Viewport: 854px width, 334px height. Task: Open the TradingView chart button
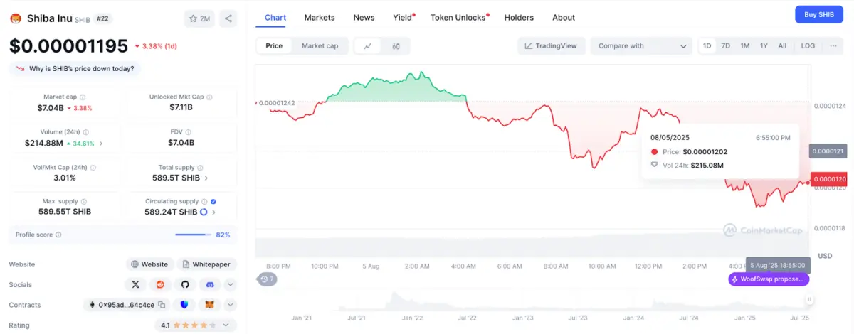point(552,46)
